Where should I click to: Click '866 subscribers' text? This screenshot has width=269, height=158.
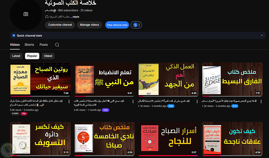tap(68, 10)
